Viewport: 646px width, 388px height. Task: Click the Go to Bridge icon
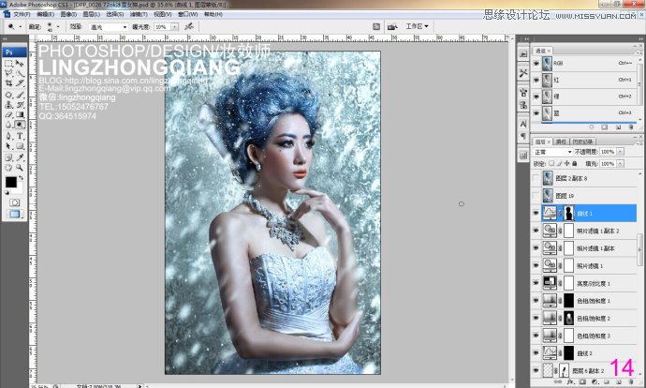(x=392, y=26)
